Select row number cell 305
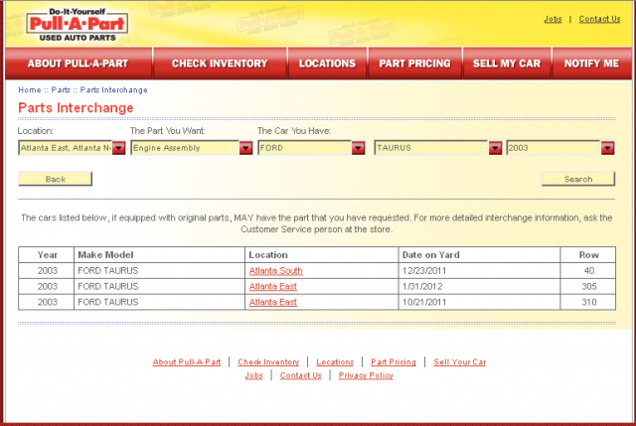 pyautogui.click(x=589, y=287)
